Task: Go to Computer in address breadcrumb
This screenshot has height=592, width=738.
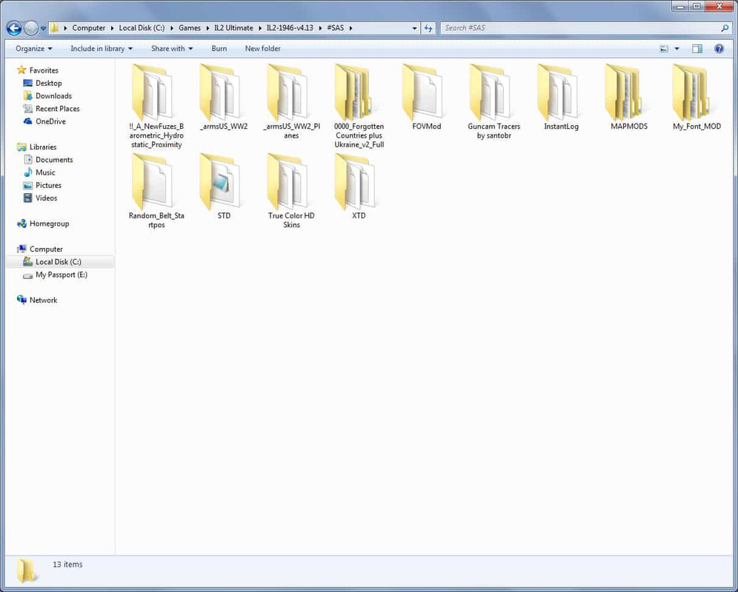Action: tap(88, 28)
